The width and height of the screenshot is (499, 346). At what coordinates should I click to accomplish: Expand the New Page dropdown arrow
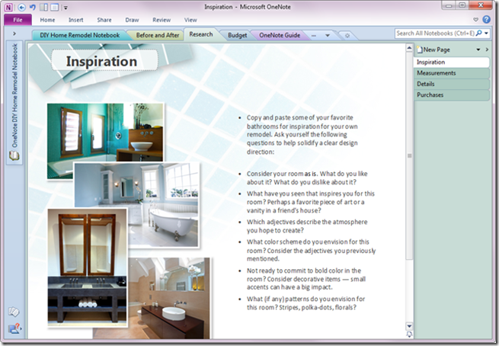coord(478,50)
